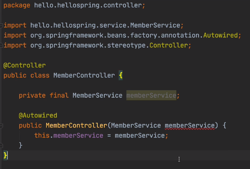Click MemberService in the first import line
The height and width of the screenshot is (169, 250).
155,26
